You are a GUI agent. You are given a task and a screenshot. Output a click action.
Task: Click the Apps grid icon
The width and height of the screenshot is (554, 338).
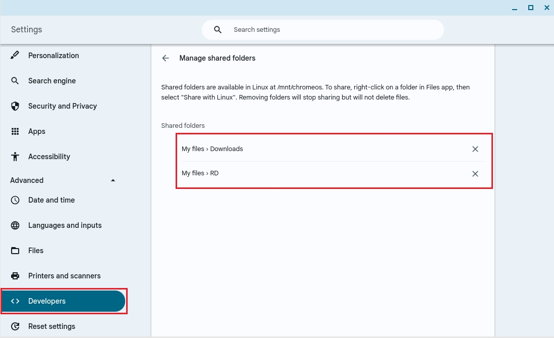tap(15, 131)
